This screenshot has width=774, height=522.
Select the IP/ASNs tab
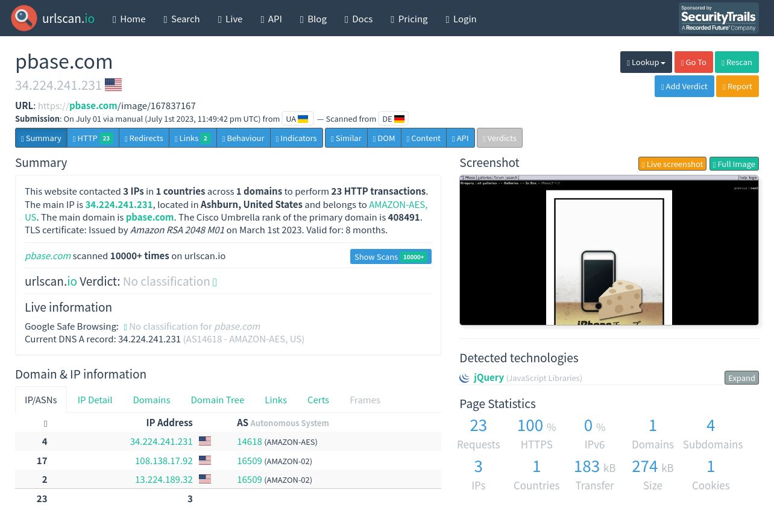(41, 400)
